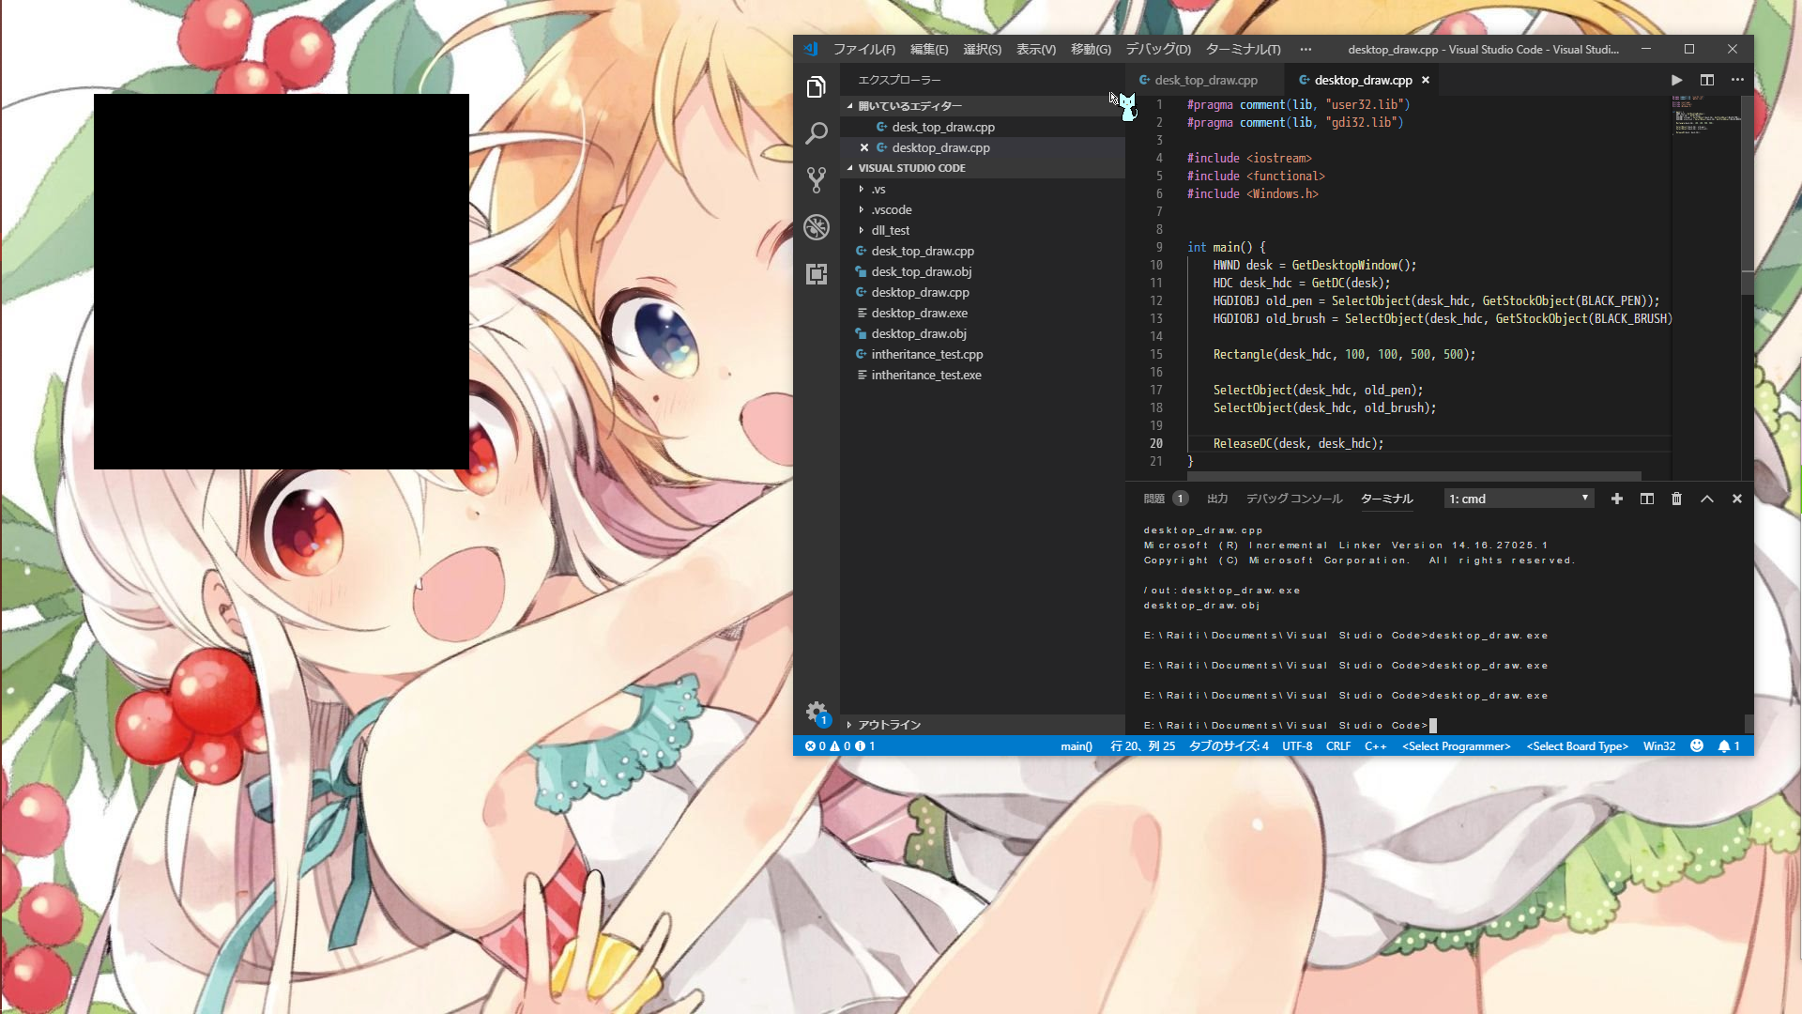Image resolution: width=1802 pixels, height=1014 pixels.
Task: Maximize the panel with the up chevron
Action: pyautogui.click(x=1707, y=499)
